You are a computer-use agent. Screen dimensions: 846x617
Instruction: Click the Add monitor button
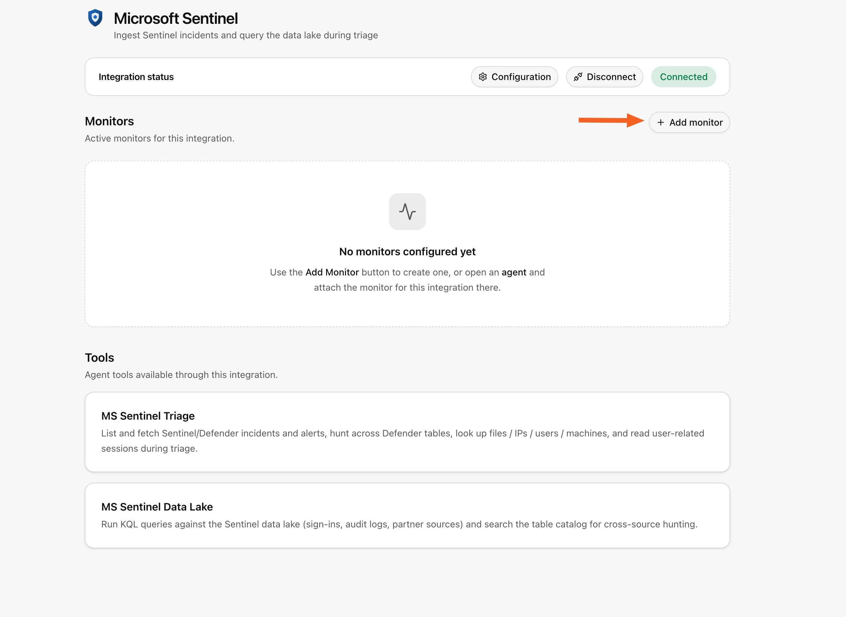tap(689, 122)
